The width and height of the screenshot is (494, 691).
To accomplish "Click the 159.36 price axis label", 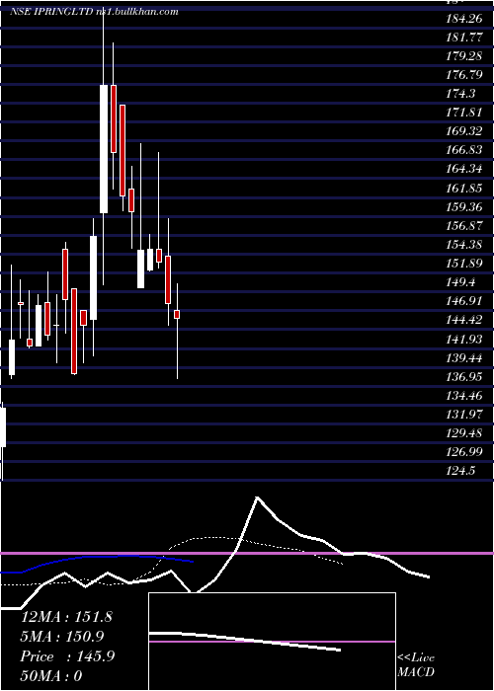I will point(464,207).
